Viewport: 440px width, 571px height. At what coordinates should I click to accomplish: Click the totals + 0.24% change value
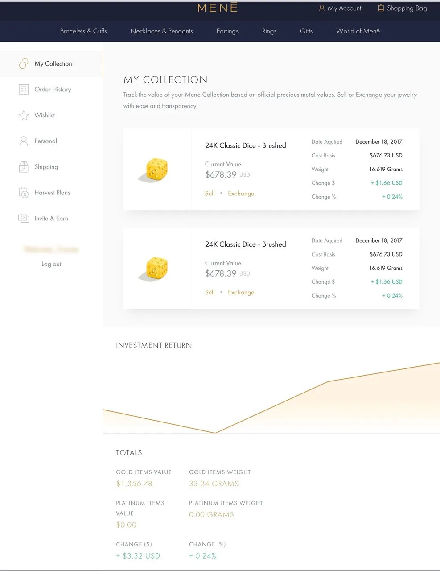pyautogui.click(x=202, y=556)
